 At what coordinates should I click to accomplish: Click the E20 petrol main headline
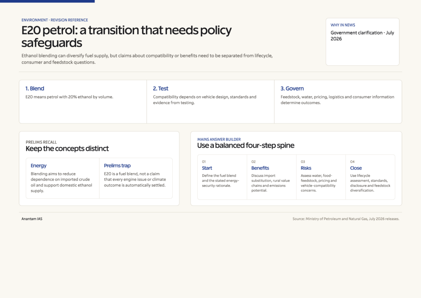pos(126,36)
